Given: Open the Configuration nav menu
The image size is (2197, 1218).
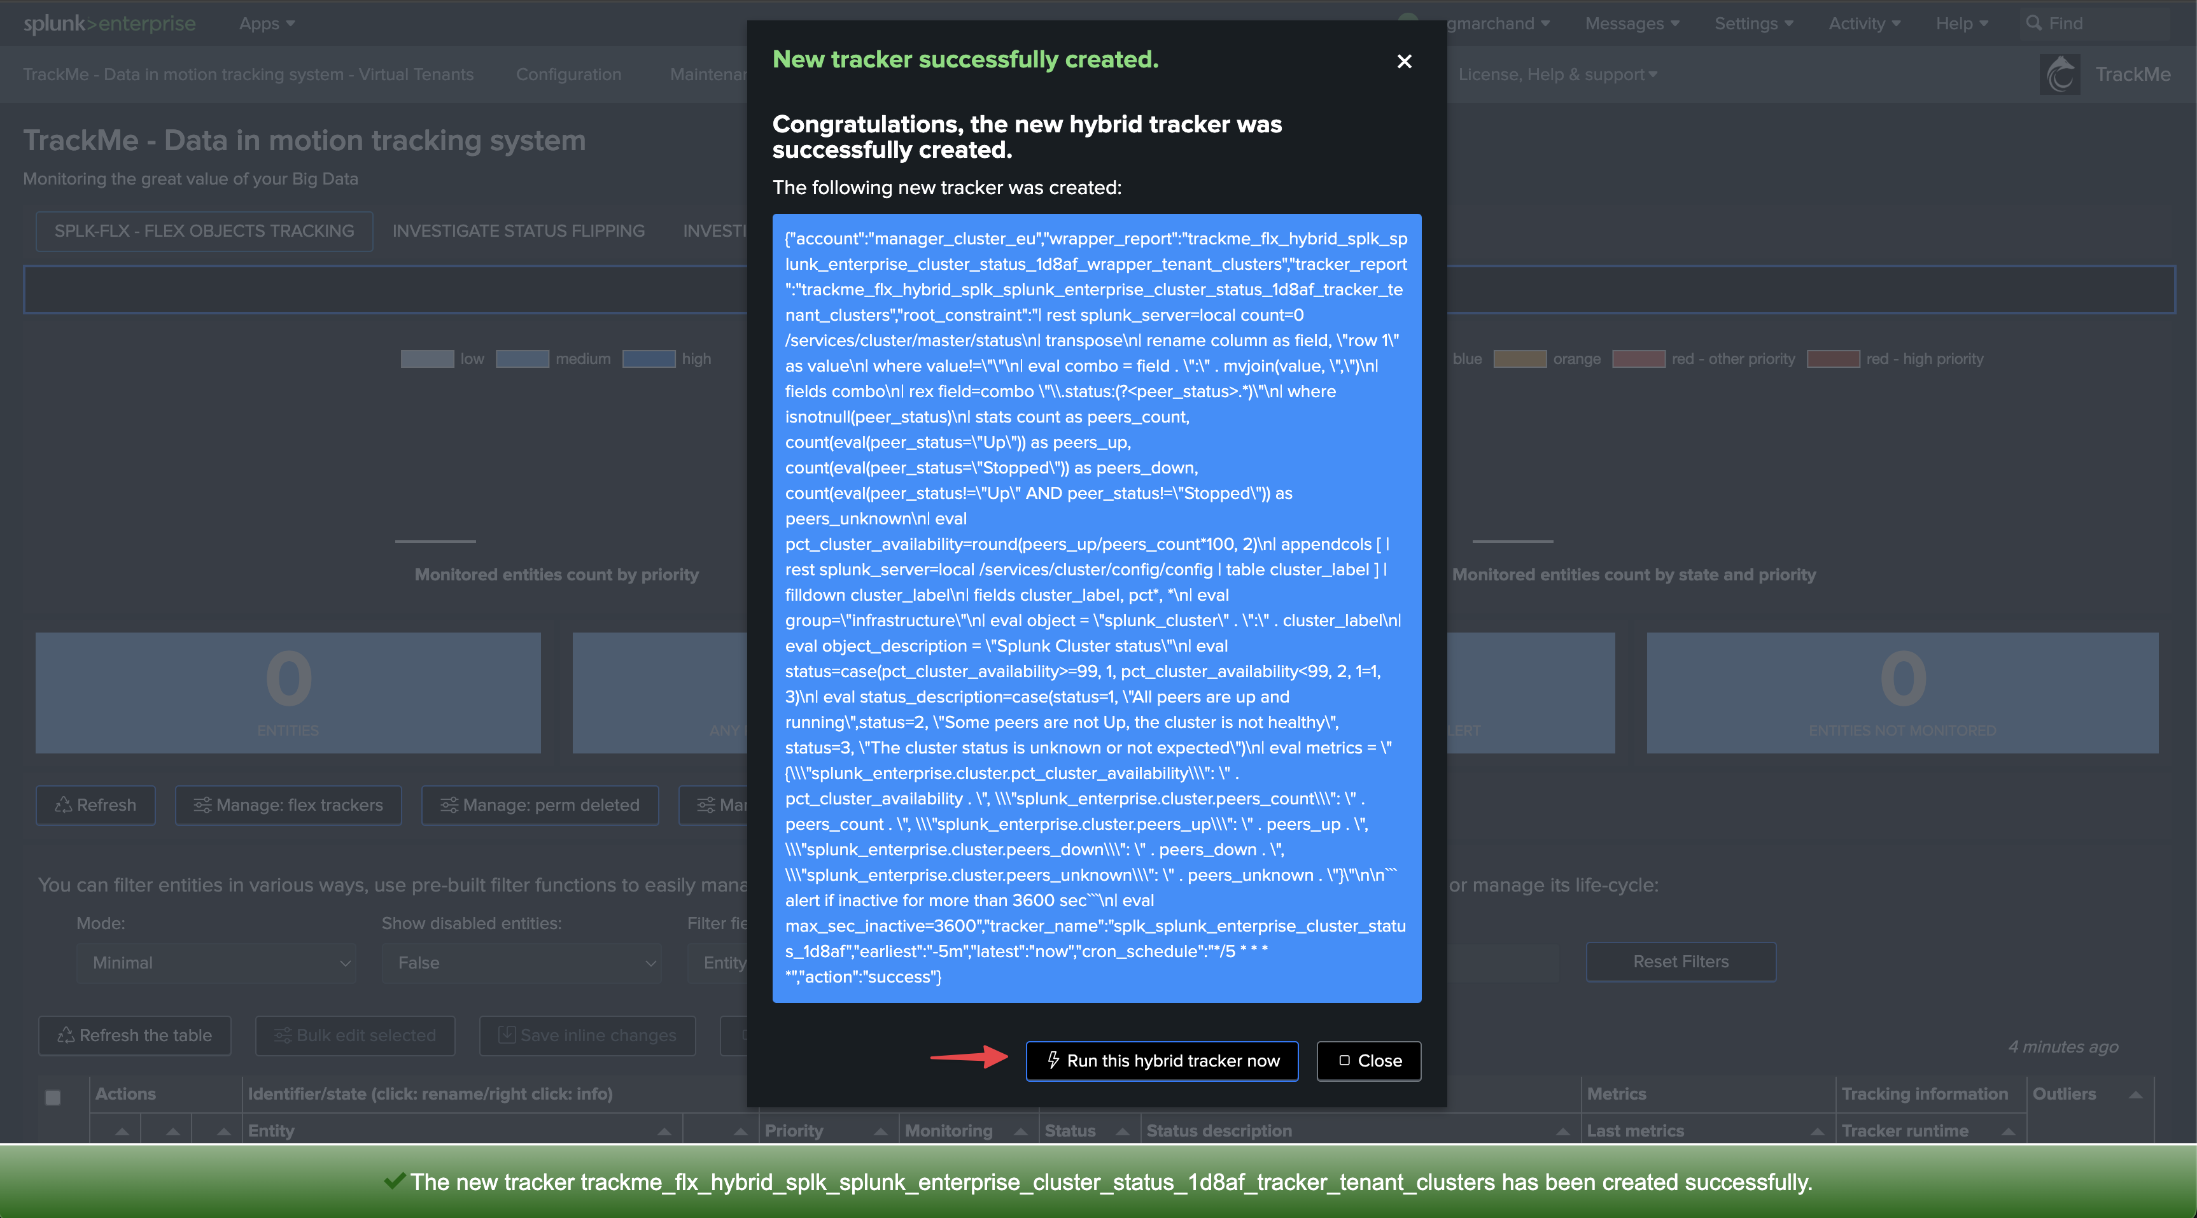Looking at the screenshot, I should (x=568, y=74).
